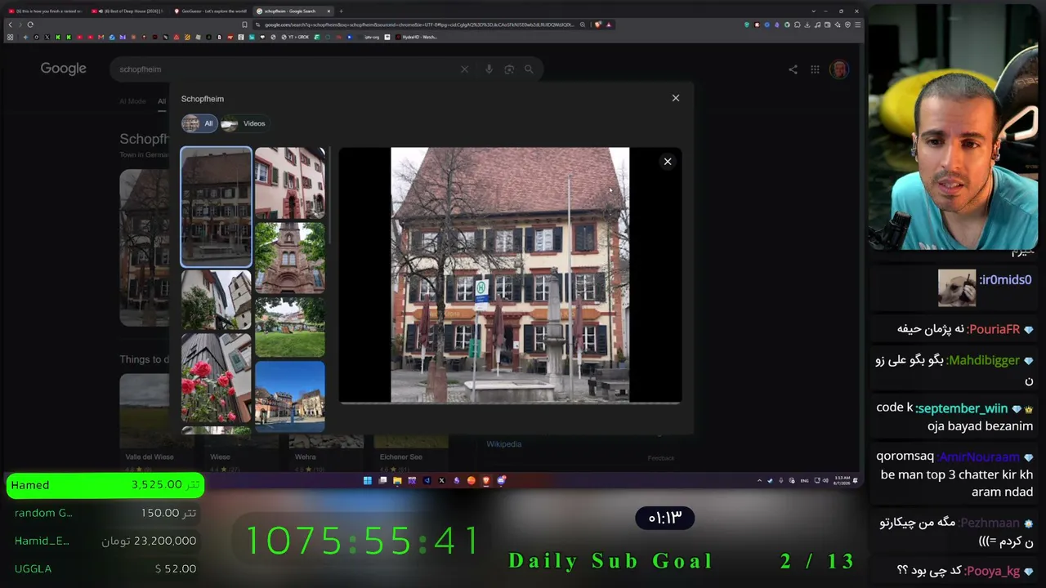Select the highlighted town hall thumbnail
Viewport: 1046px width, 588px height.
click(217, 207)
